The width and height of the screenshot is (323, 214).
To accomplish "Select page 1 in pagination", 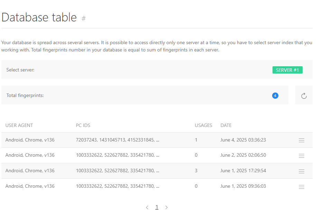I will click(157, 207).
